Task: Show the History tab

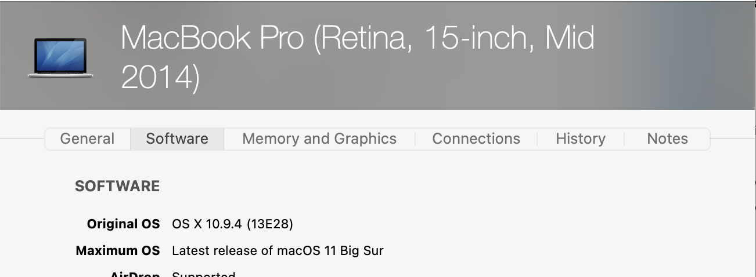Action: tap(581, 139)
